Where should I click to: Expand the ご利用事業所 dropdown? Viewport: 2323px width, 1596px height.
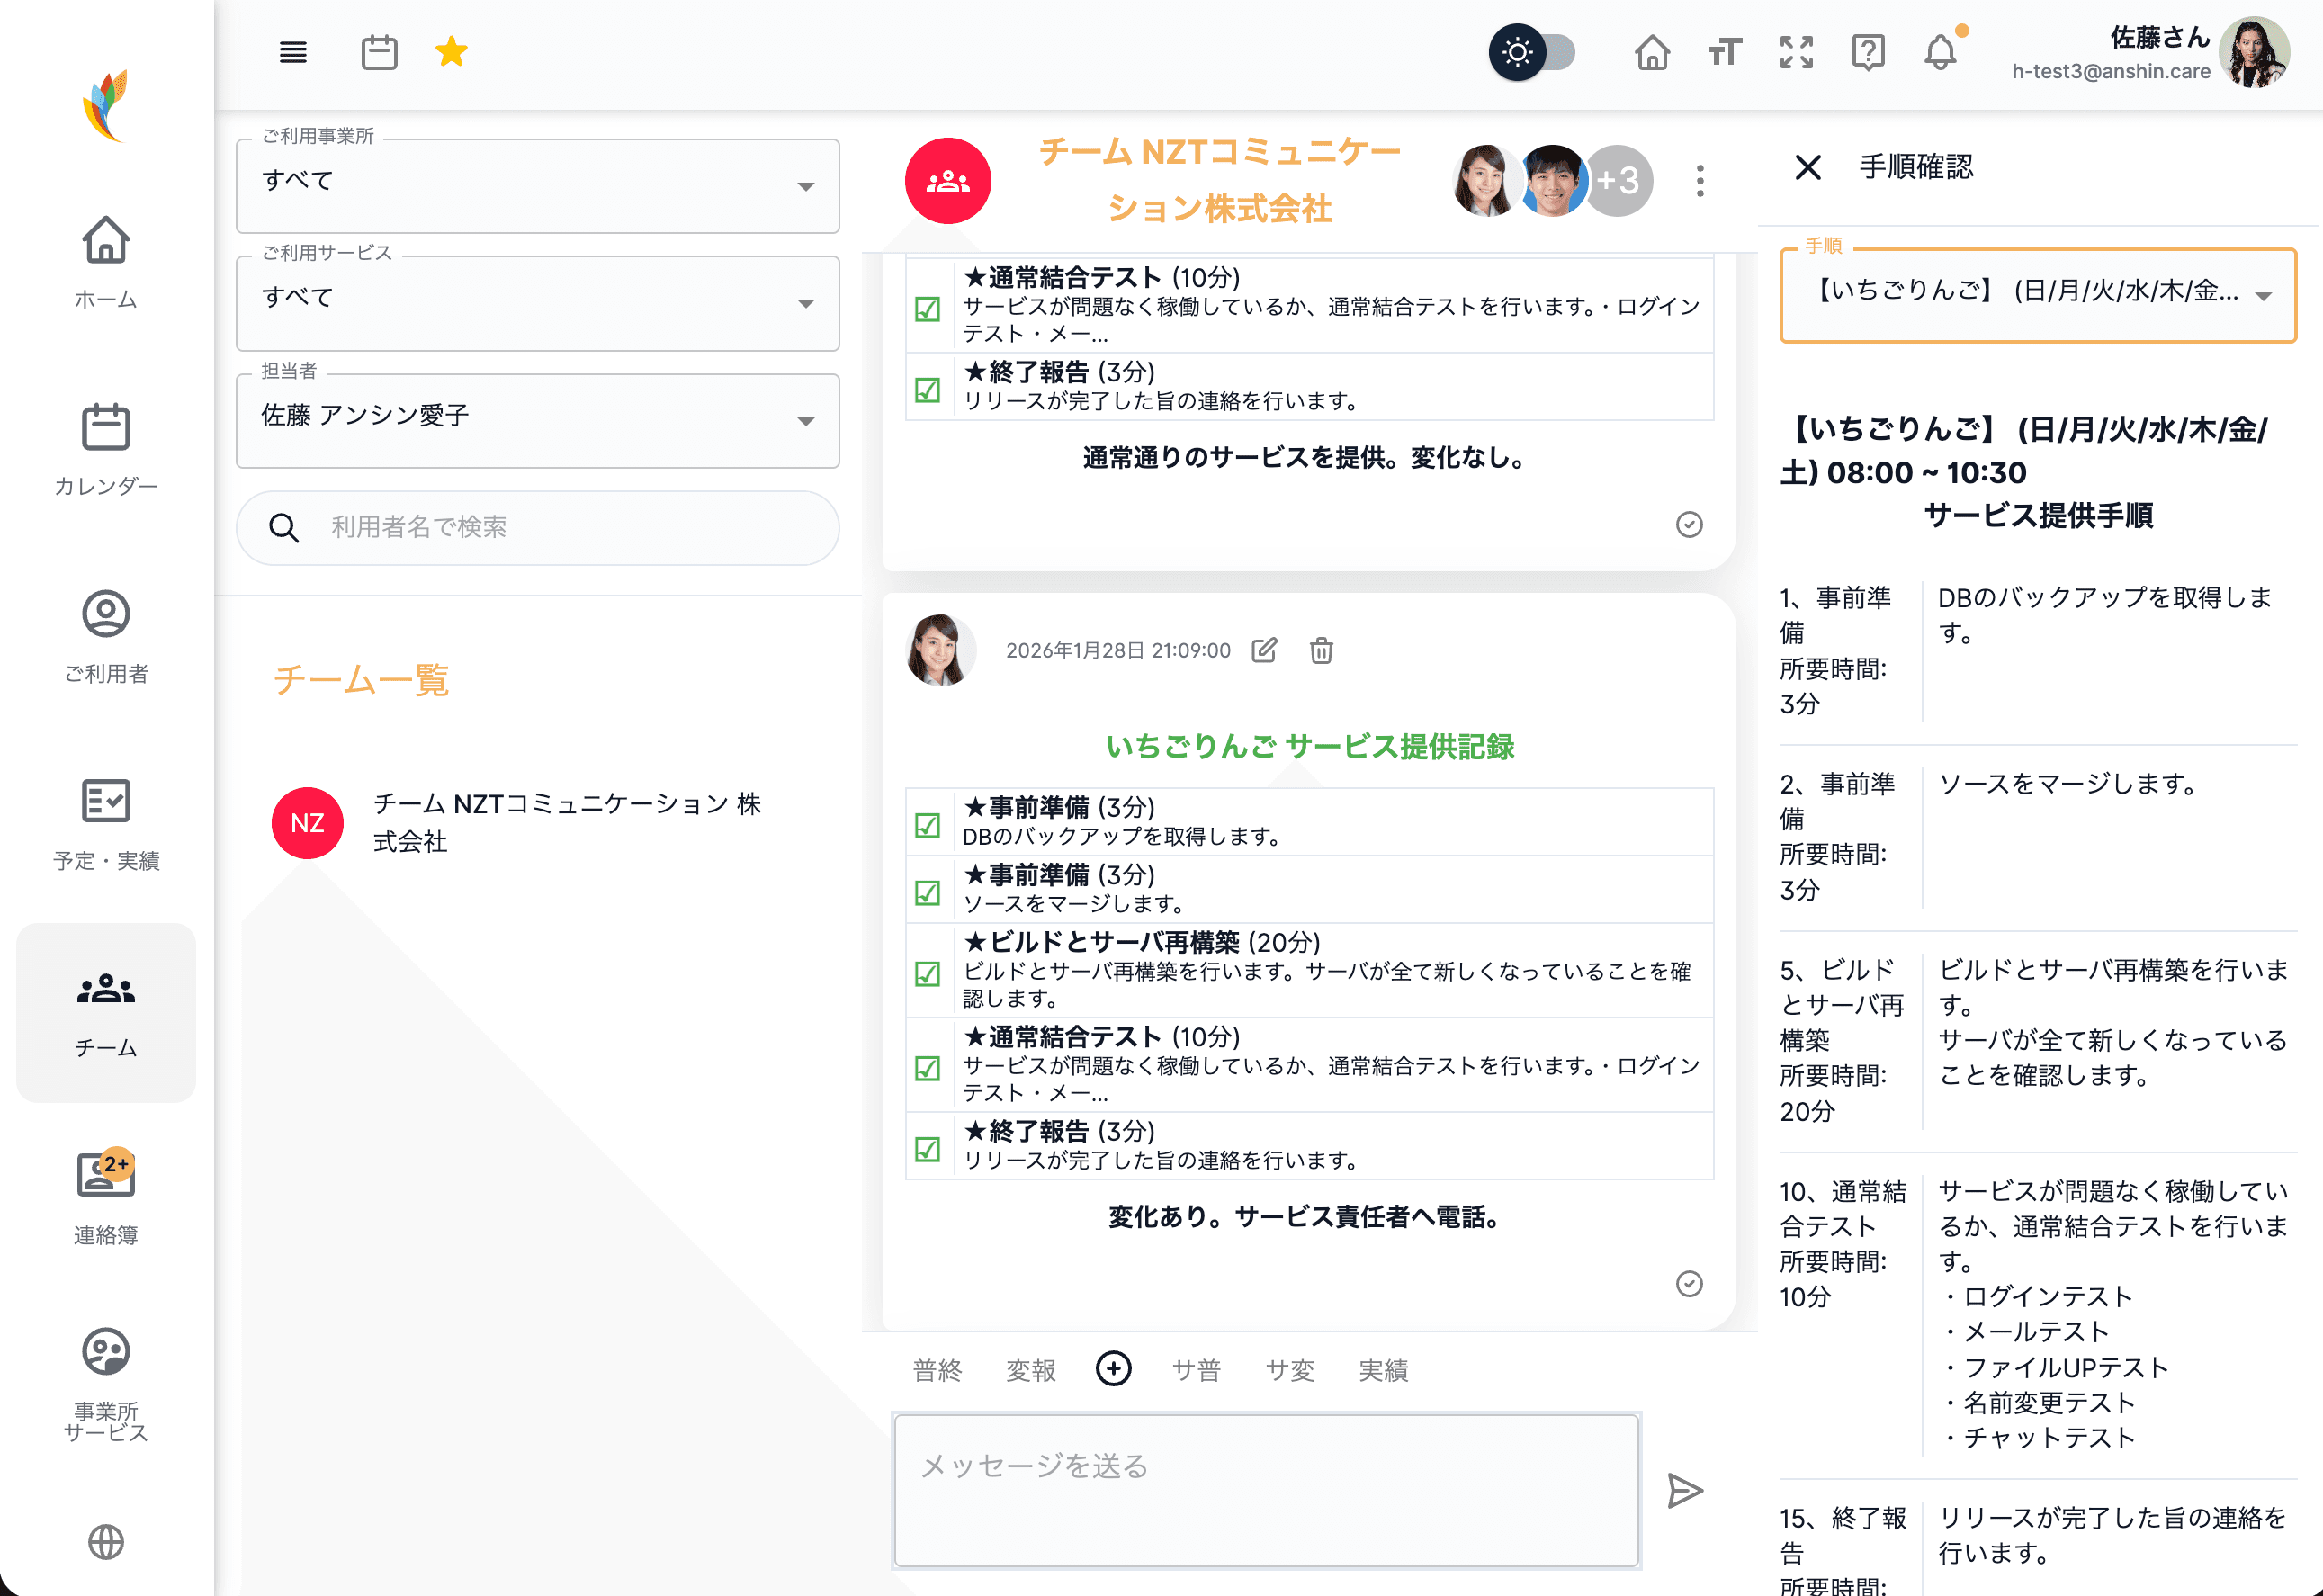537,186
